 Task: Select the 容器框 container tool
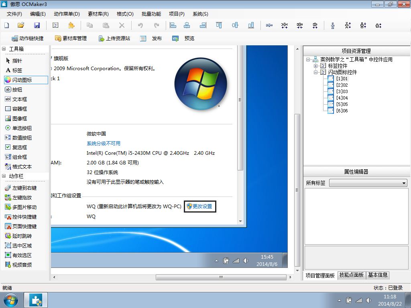coord(16,109)
